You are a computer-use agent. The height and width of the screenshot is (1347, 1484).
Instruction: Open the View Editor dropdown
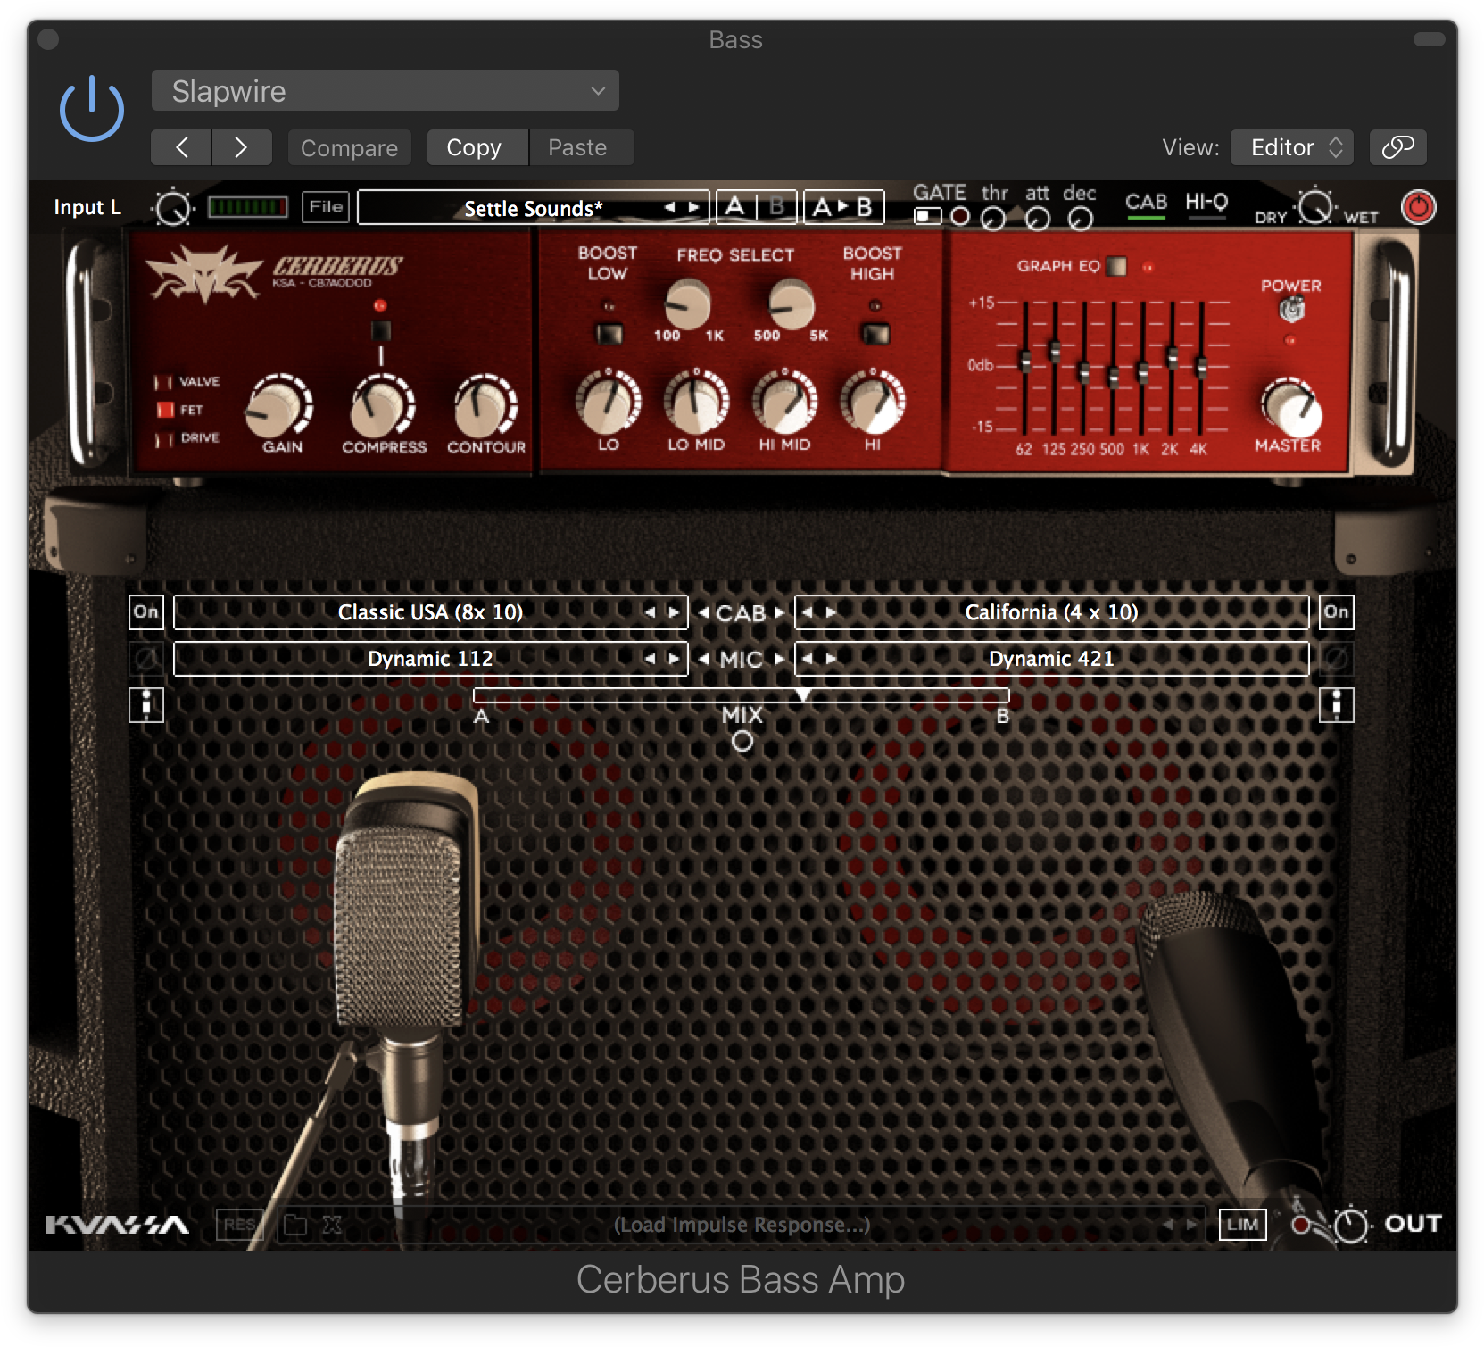coord(1291,147)
